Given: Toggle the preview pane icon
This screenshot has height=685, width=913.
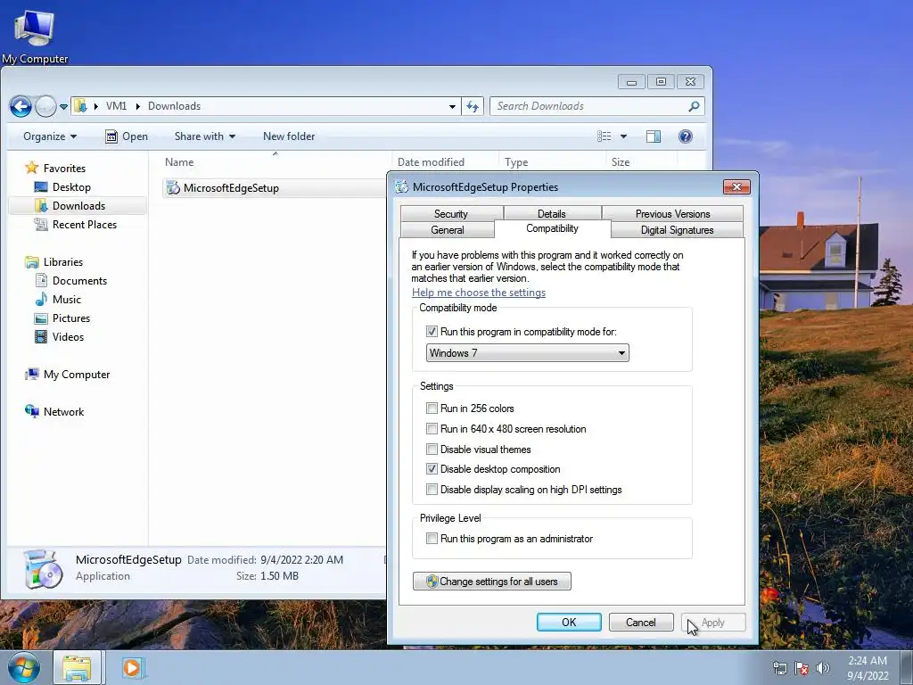Looking at the screenshot, I should [x=654, y=136].
